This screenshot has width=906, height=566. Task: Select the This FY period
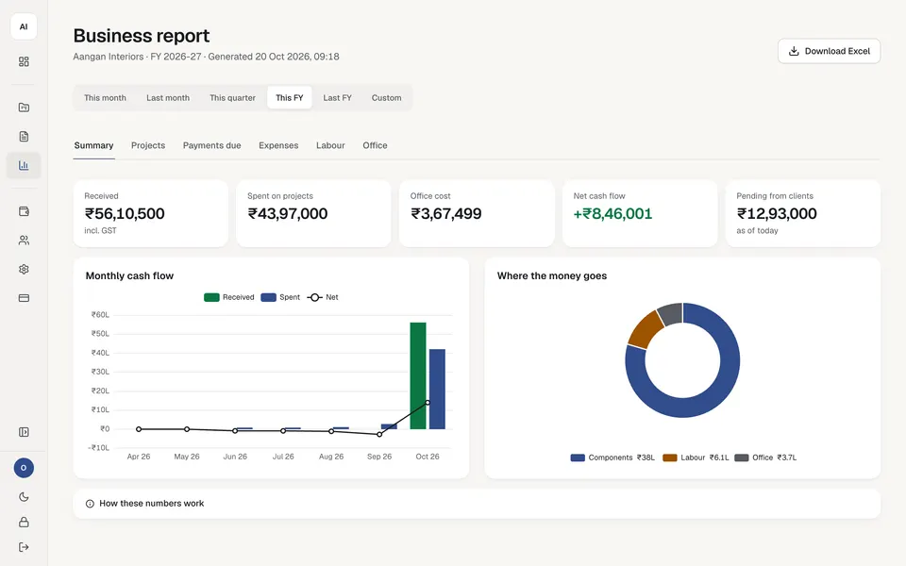coord(290,97)
